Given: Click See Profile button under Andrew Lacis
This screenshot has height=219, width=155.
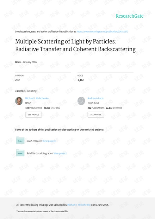Looking at the screenshot, I should pos(96,114).
